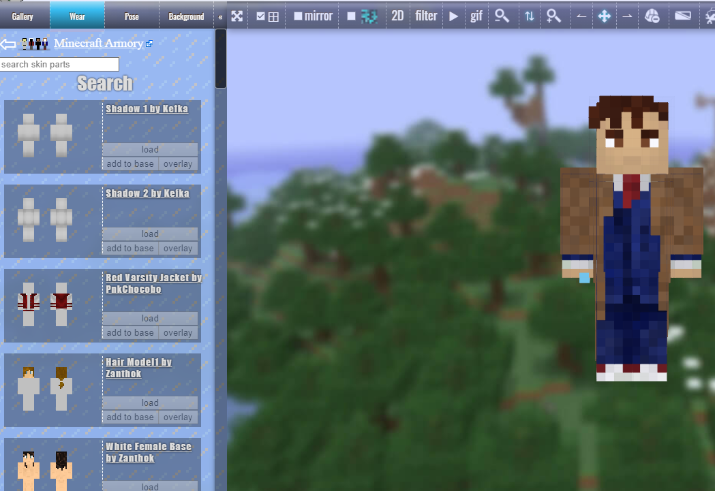The height and width of the screenshot is (491, 715).
Task: Open Hair Model1 by Zanthok link
Action: [138, 368]
